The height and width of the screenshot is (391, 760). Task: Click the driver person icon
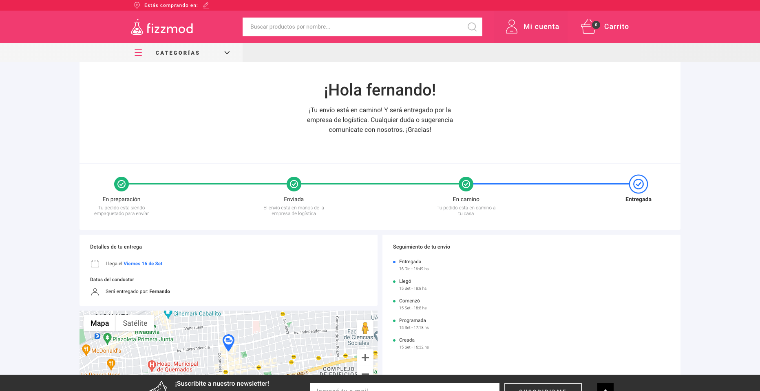(95, 291)
